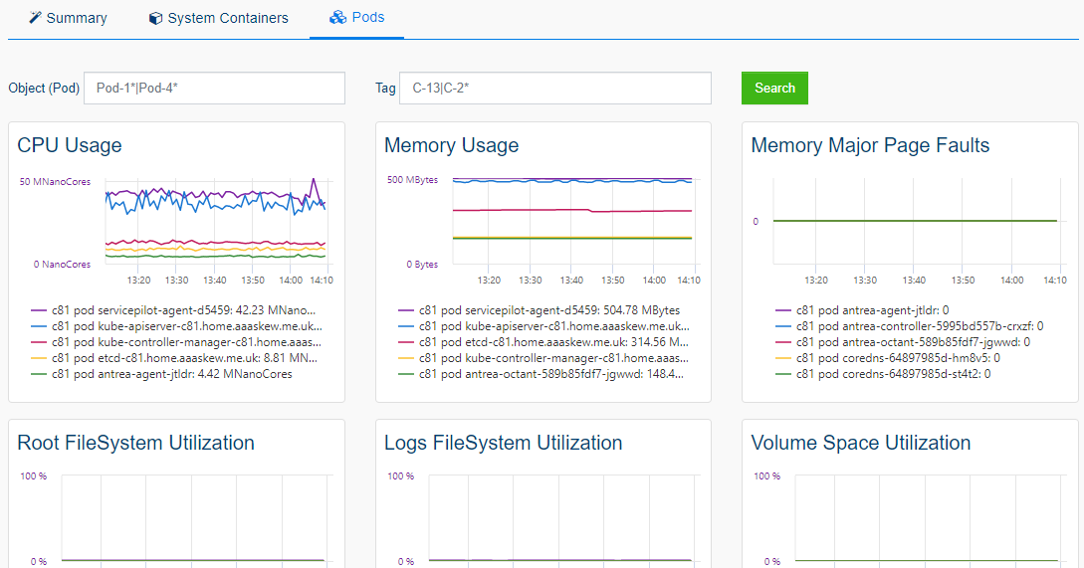Screen dimensions: 1084x568
Task: Click the stacked cubes icon on Pods tab
Action: [x=337, y=17]
